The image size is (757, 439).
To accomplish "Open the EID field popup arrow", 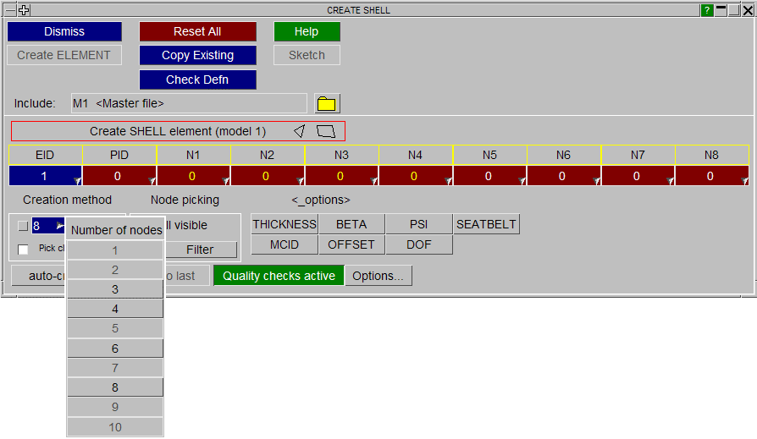I will point(78,180).
